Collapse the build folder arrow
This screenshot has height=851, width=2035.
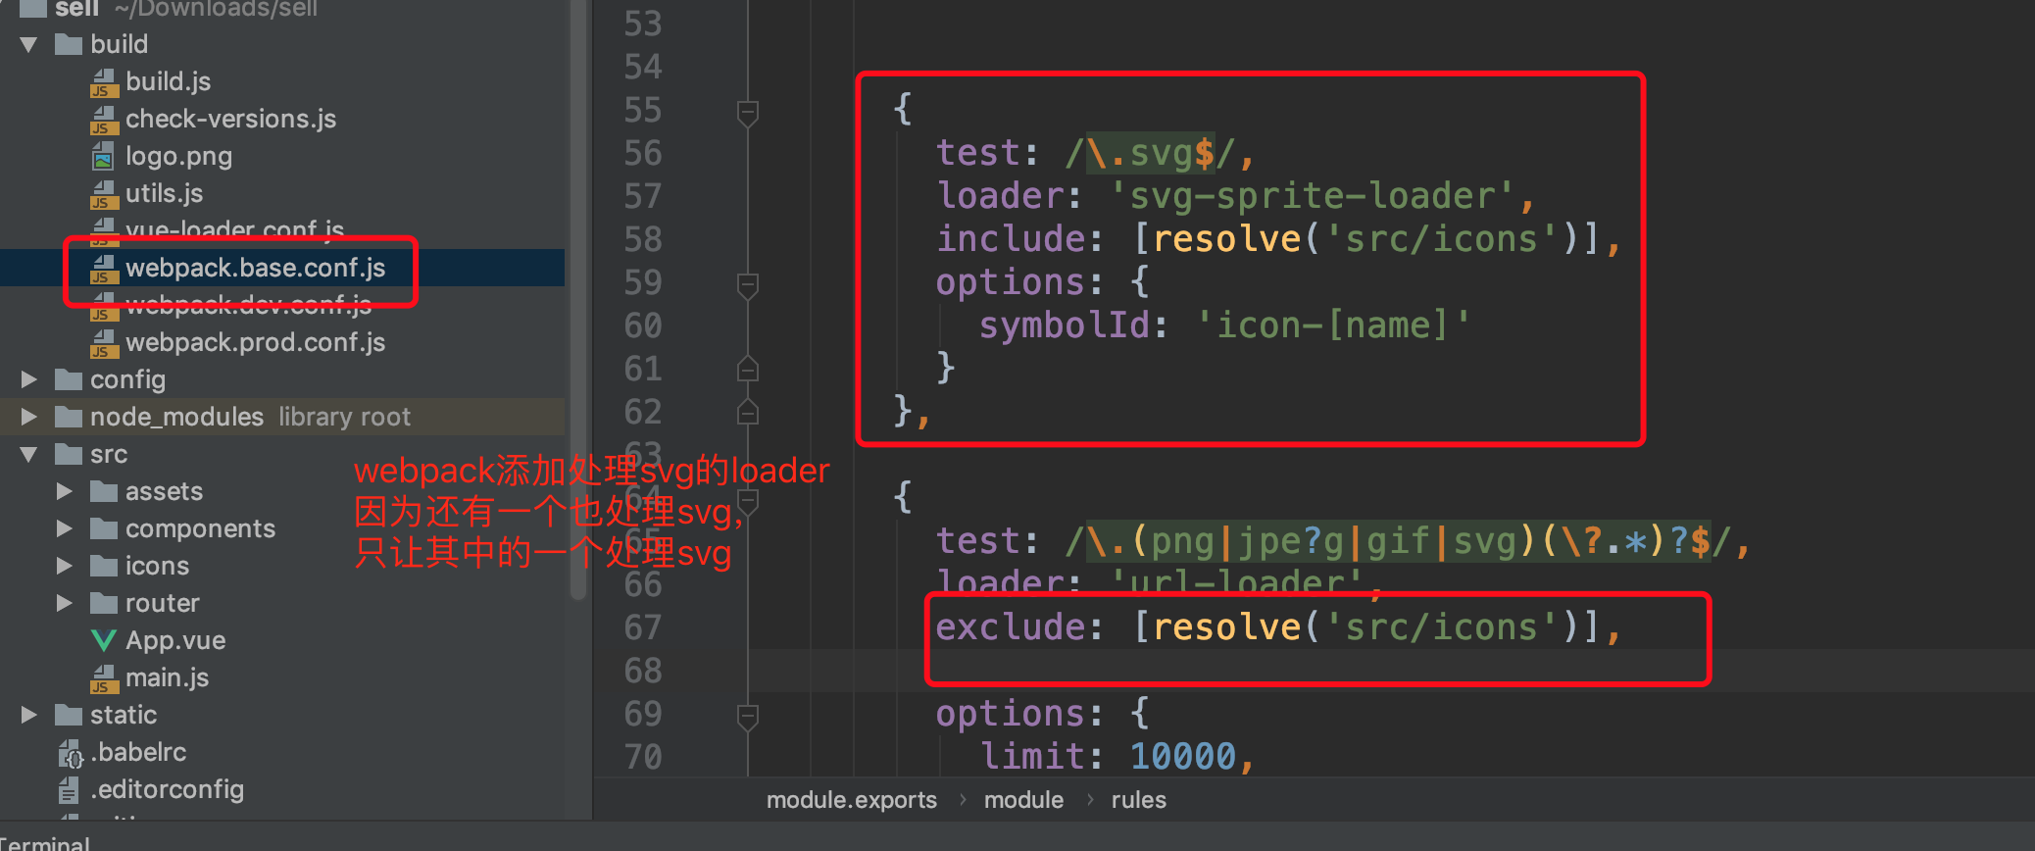click(28, 45)
